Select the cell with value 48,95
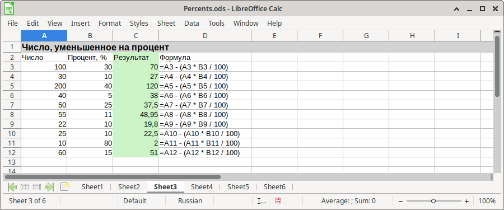Screen dimensions: 504x210 pyautogui.click(x=136, y=114)
